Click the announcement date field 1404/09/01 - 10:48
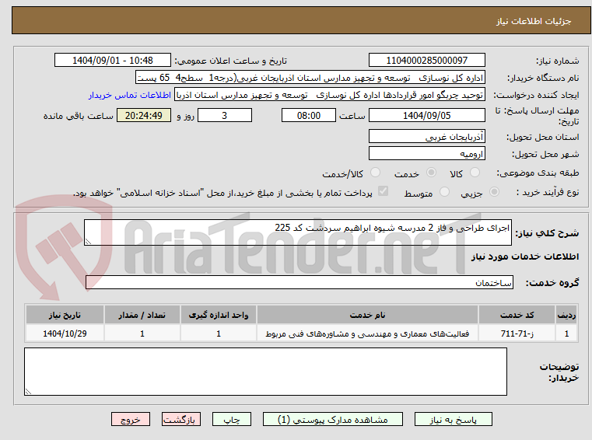 [x=113, y=61]
